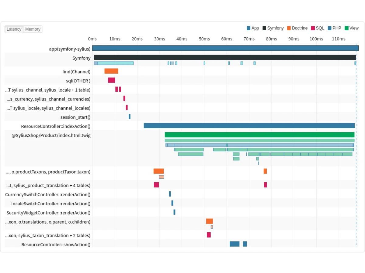365x273 pixels.
Task: Switch to the Memory view
Action: pos(33,29)
